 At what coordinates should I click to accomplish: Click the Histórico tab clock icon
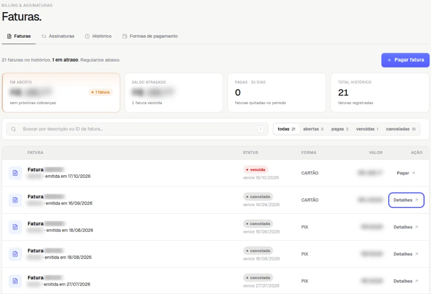(87, 36)
